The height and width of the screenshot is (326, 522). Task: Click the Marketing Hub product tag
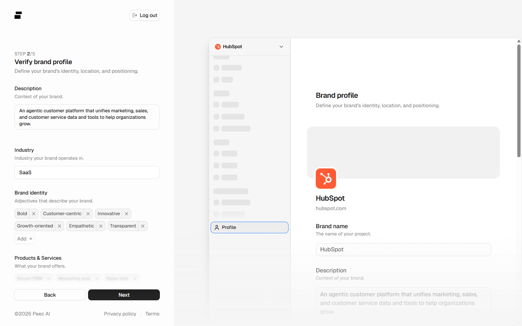click(x=78, y=279)
